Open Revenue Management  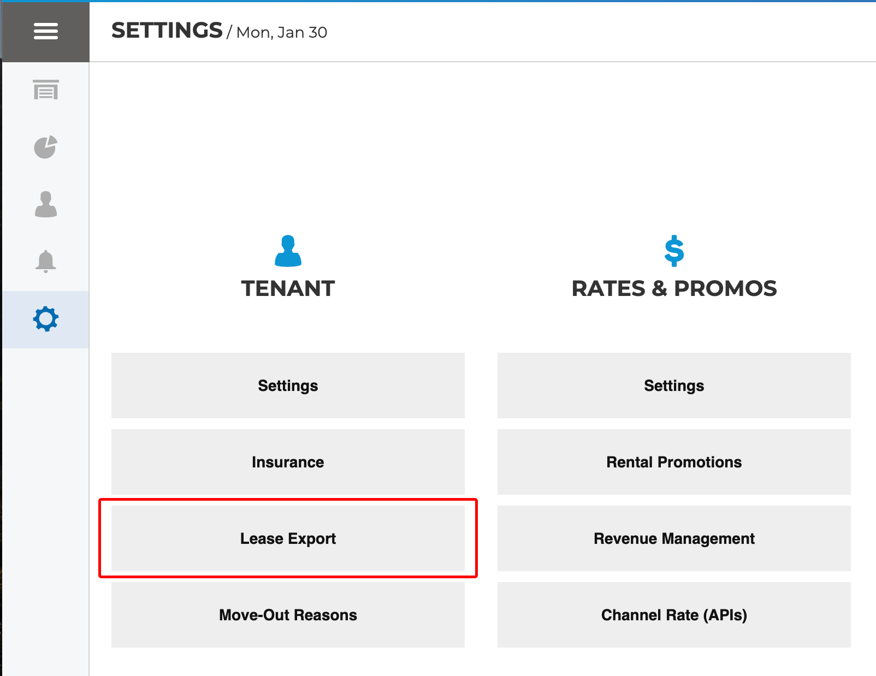[674, 538]
